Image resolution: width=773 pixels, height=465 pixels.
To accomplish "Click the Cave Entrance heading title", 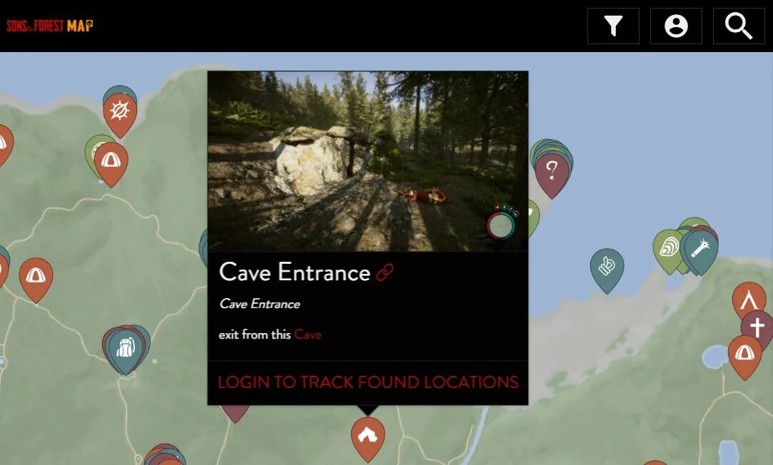I will pos(295,272).
